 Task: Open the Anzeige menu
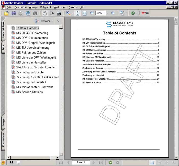click(33, 7)
